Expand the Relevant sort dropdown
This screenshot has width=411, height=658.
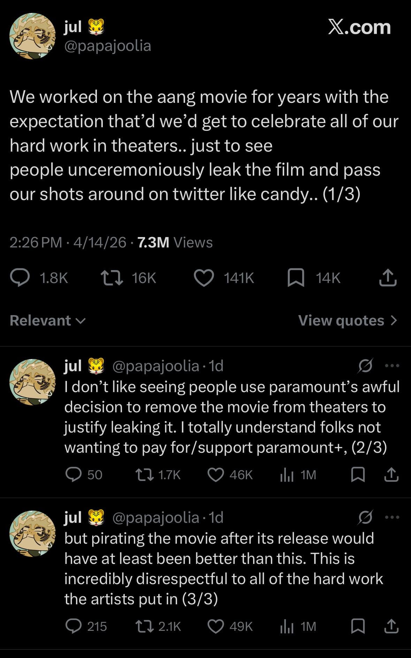(x=47, y=321)
